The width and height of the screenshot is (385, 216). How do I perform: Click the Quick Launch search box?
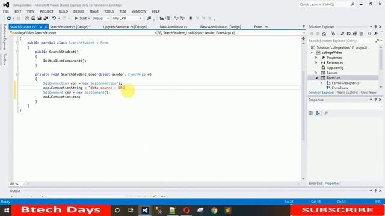(327, 4)
